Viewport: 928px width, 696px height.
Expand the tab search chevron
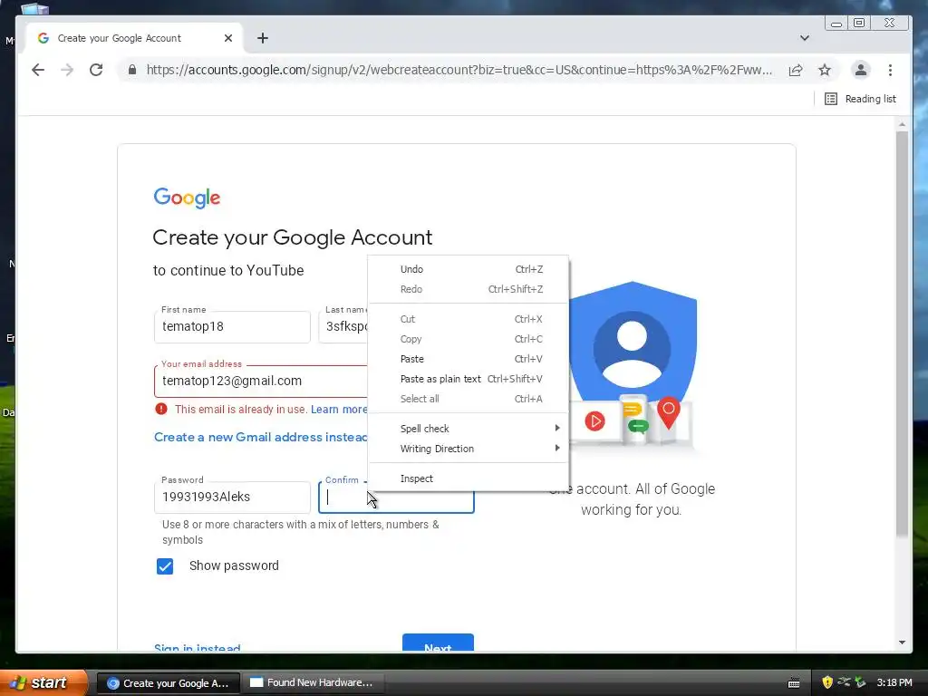805,38
